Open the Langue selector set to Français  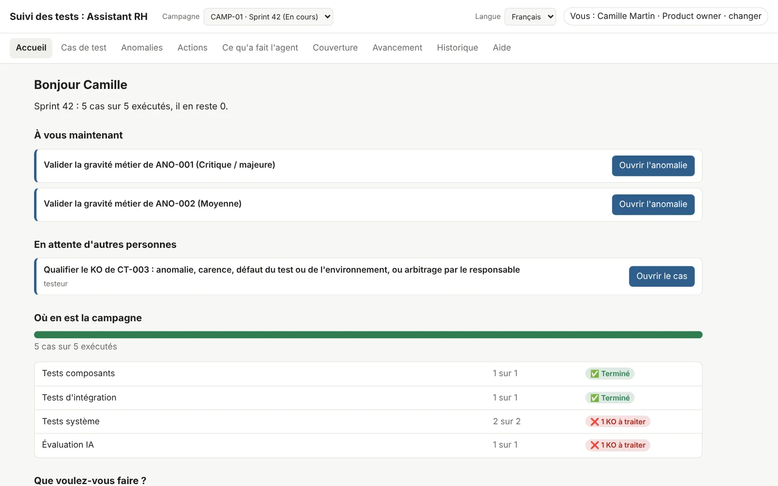(530, 17)
